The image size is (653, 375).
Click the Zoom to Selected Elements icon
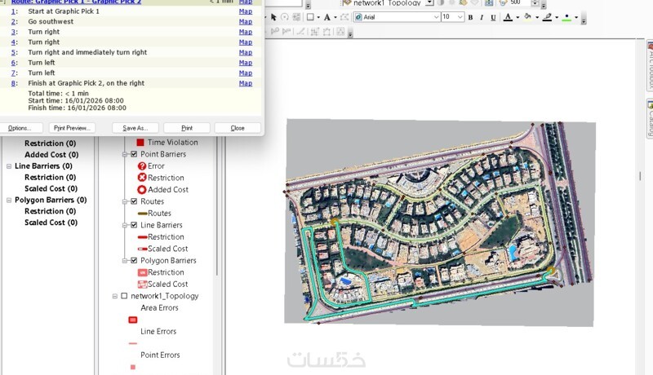[296, 17]
